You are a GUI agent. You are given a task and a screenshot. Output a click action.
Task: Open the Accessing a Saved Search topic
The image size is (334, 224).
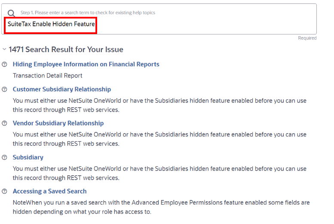pyautogui.click(x=49, y=191)
